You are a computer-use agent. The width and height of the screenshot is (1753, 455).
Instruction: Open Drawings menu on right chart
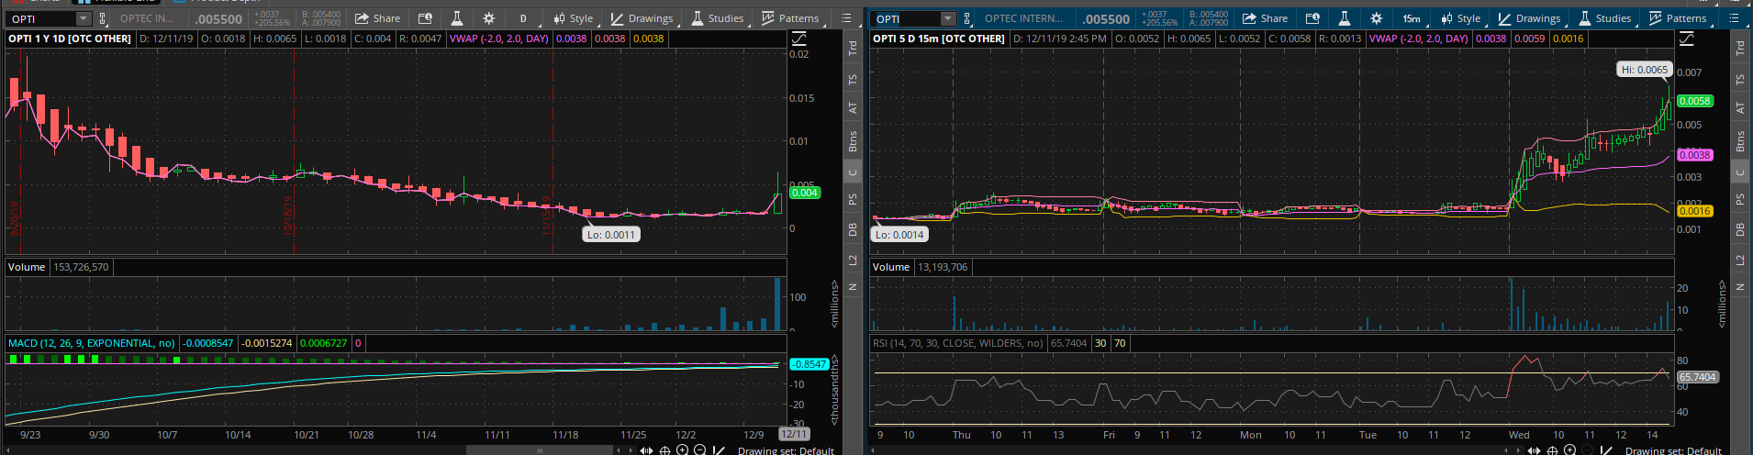coord(1529,18)
